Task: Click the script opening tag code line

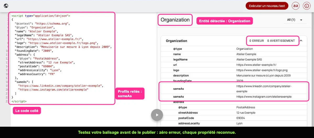Action: pos(41,16)
